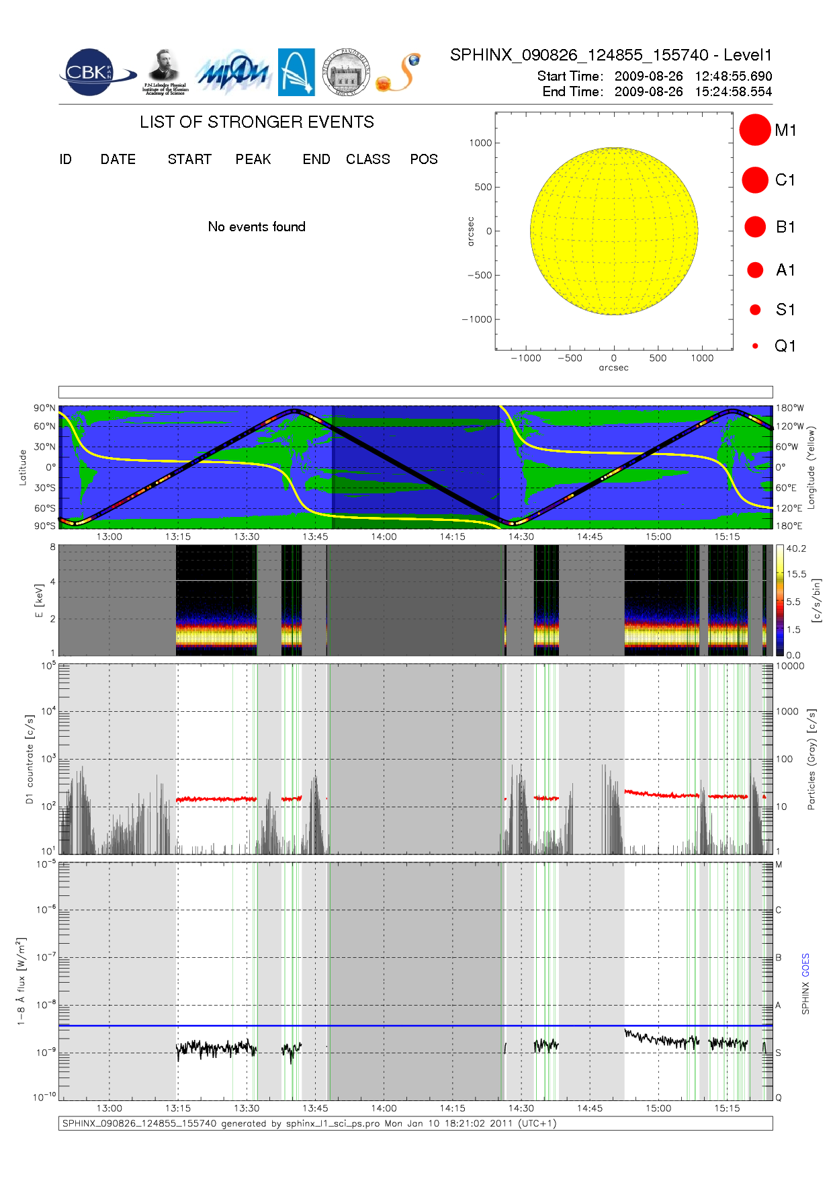Click the 'No events found' text
Screen dimensions: 833x1179
pos(257,227)
